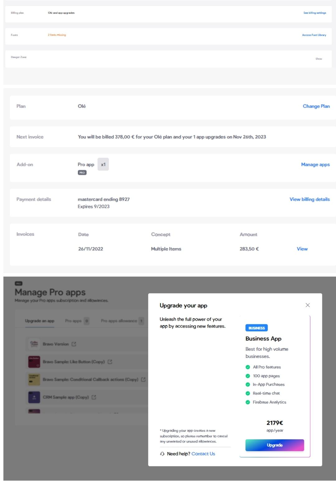The width and height of the screenshot is (336, 482).
Task: View the 26/11/2022 invoice
Action: 302,249
